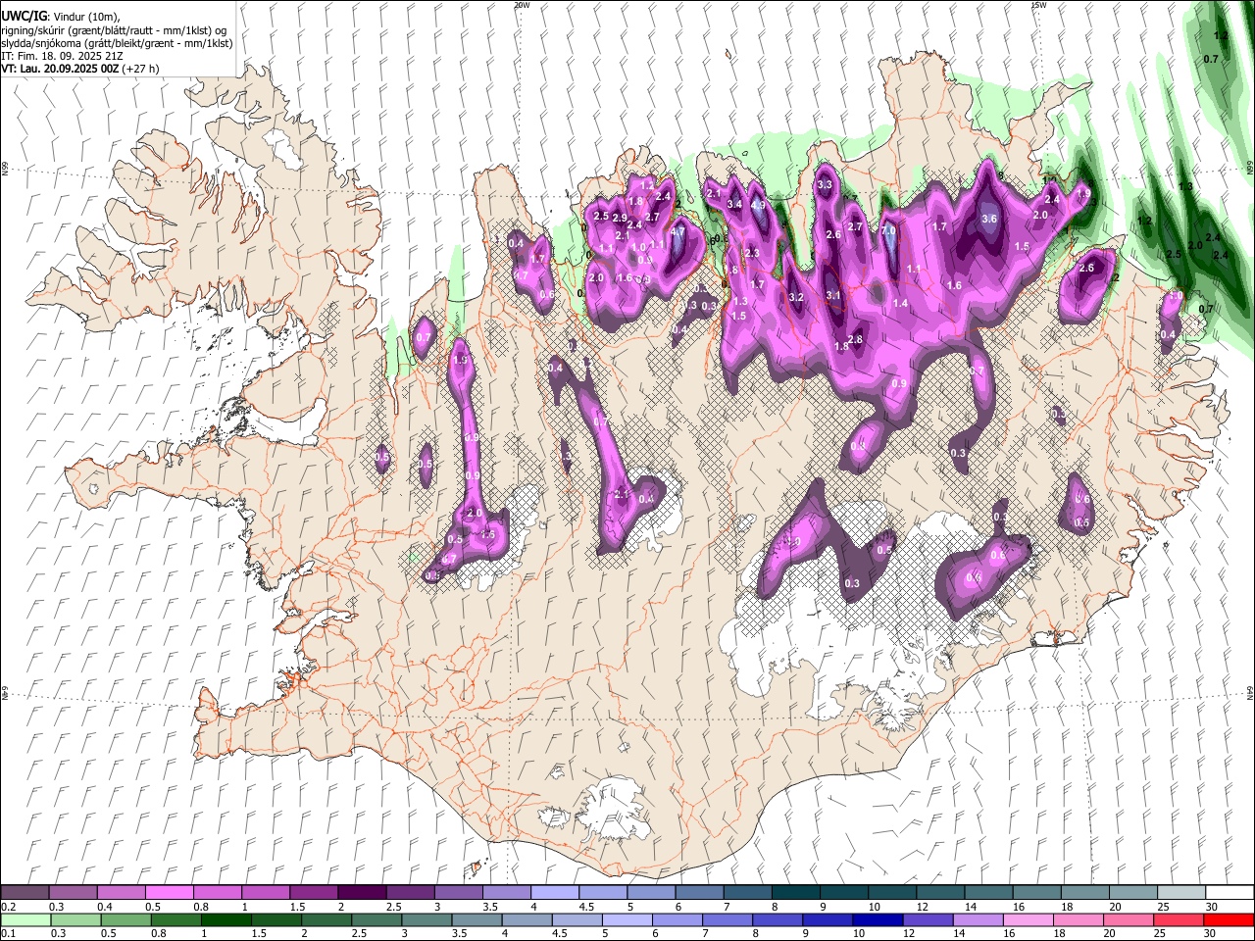This screenshot has height=941, width=1255.
Task: Click the '3.3' precipitation value
Action: [x=825, y=184]
